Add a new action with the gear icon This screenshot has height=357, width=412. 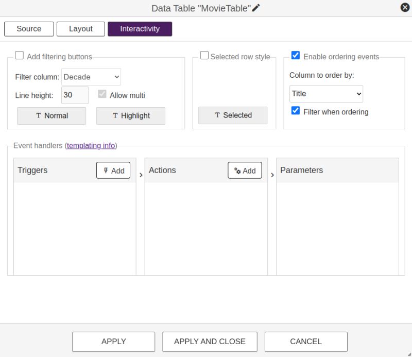(x=245, y=170)
